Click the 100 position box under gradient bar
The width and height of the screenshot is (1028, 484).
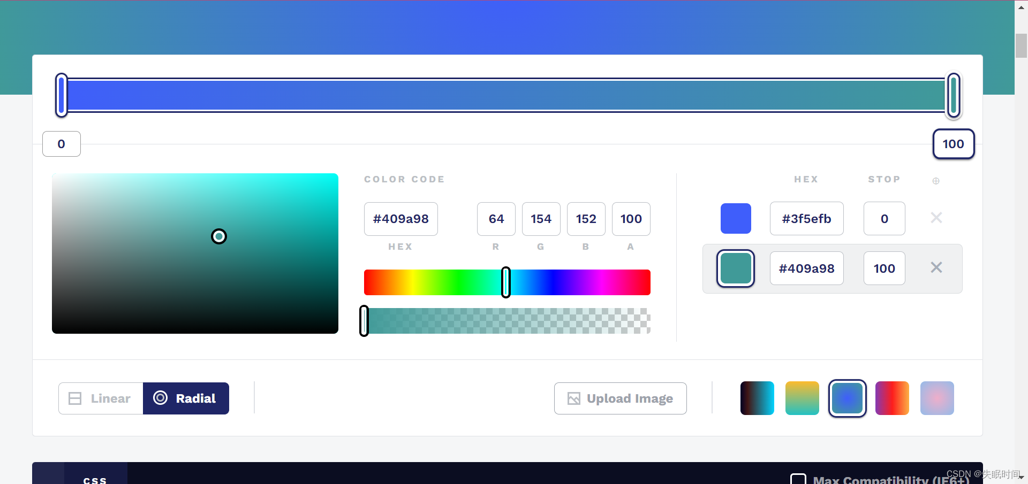point(954,144)
